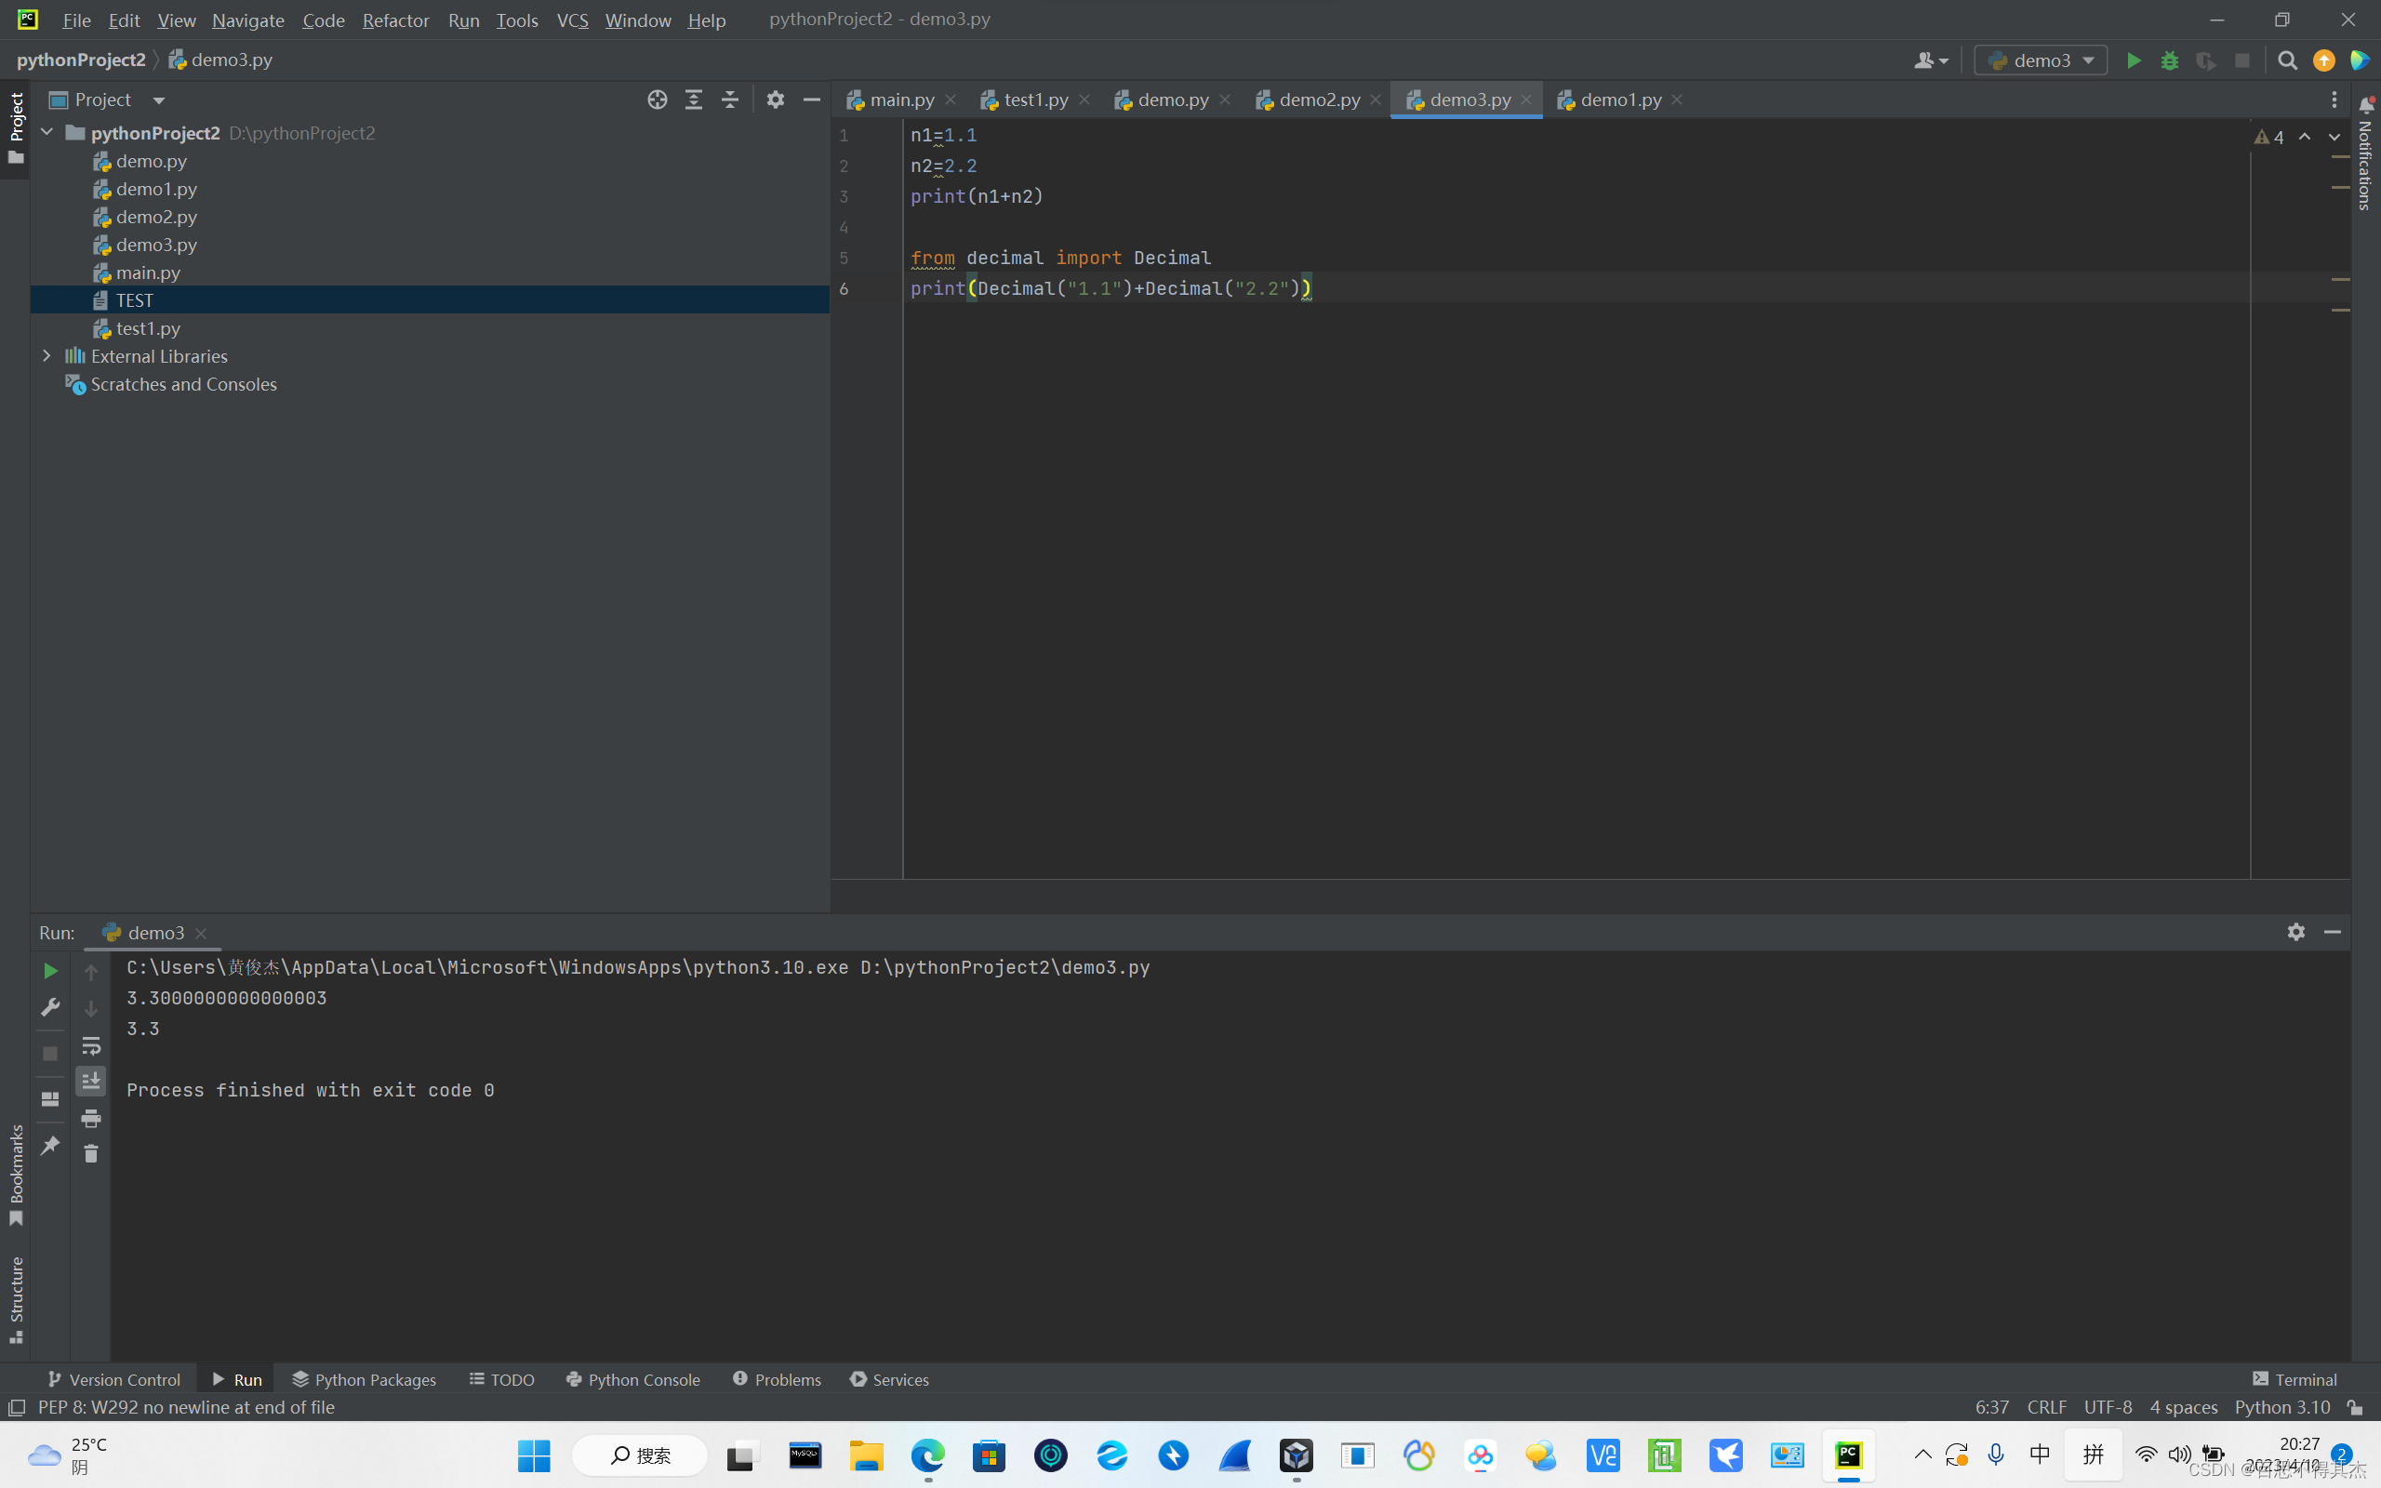Viewport: 2381px width, 1488px height.
Task: Open the demo3 run configuration dropdown
Action: (x=2042, y=61)
